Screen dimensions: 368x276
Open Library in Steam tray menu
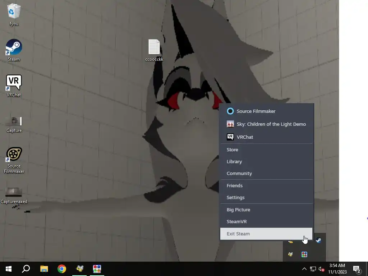pyautogui.click(x=266, y=162)
